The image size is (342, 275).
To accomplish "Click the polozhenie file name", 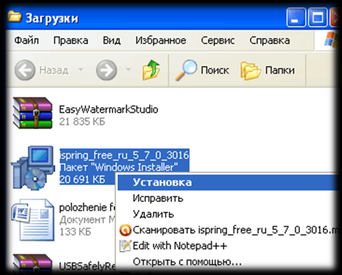I will point(87,208).
